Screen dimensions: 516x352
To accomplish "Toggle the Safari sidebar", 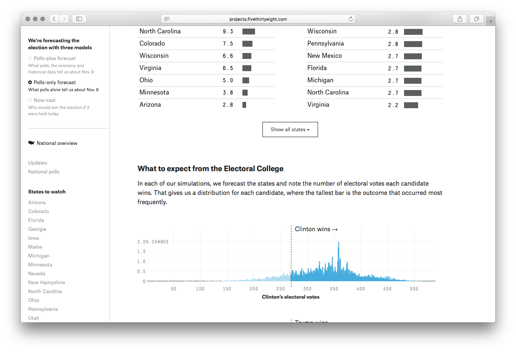I will (x=79, y=19).
